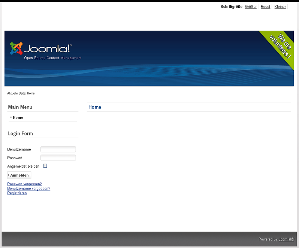This screenshot has height=248, width=299.
Task: Focus the Benutzername input field
Action: [58, 149]
